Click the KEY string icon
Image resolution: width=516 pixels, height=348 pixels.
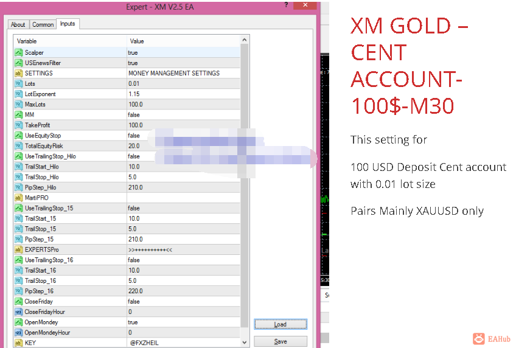19,343
